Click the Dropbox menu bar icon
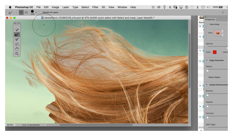This screenshot has height=136, width=233. [153, 7]
